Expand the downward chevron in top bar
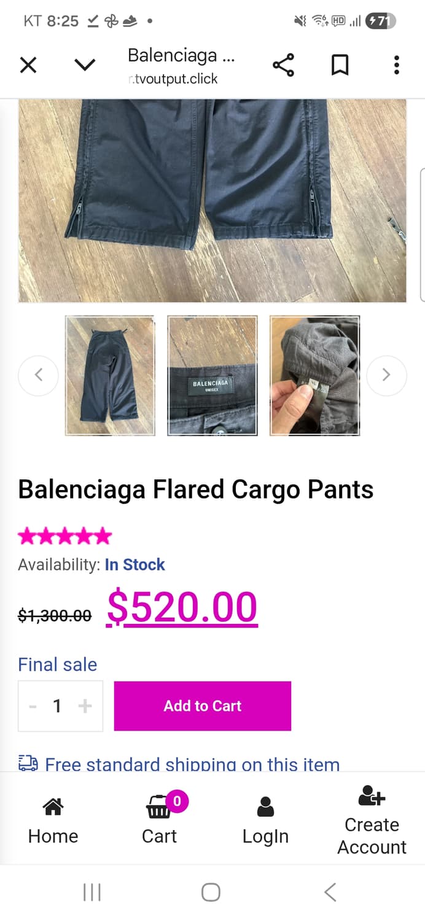 point(85,65)
